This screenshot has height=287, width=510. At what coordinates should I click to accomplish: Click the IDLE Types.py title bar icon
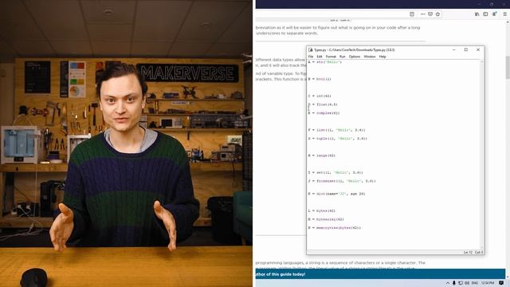(311, 49)
